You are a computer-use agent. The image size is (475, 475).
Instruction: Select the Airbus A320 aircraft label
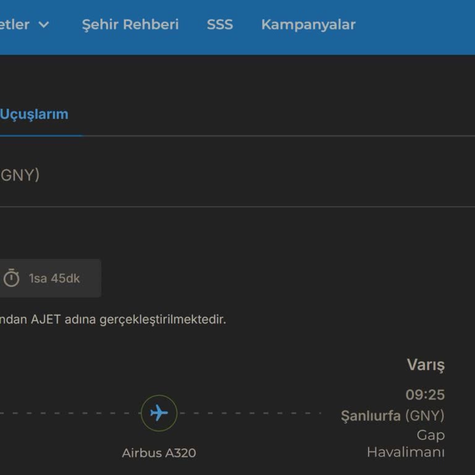click(x=159, y=453)
